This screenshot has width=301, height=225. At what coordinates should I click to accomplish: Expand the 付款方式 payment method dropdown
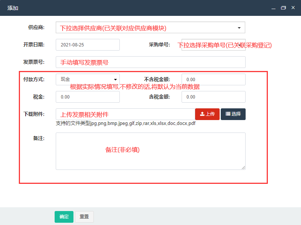coord(88,79)
